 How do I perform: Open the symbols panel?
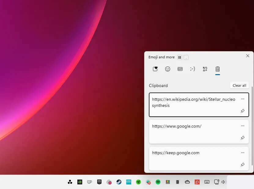tap(205, 69)
